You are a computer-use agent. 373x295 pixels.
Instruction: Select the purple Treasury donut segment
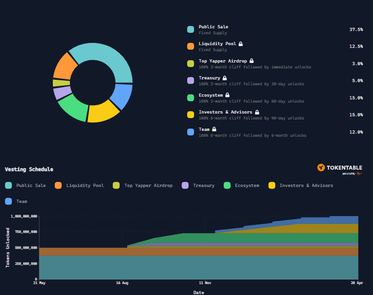pos(63,93)
